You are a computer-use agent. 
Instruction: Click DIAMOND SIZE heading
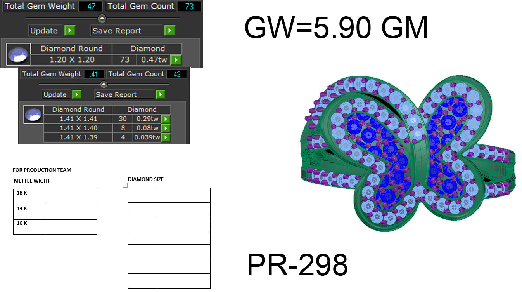pyautogui.click(x=146, y=179)
